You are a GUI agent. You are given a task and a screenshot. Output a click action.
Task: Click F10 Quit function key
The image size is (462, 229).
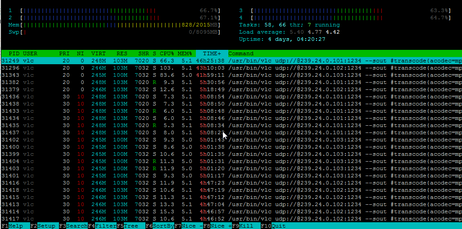273,226
